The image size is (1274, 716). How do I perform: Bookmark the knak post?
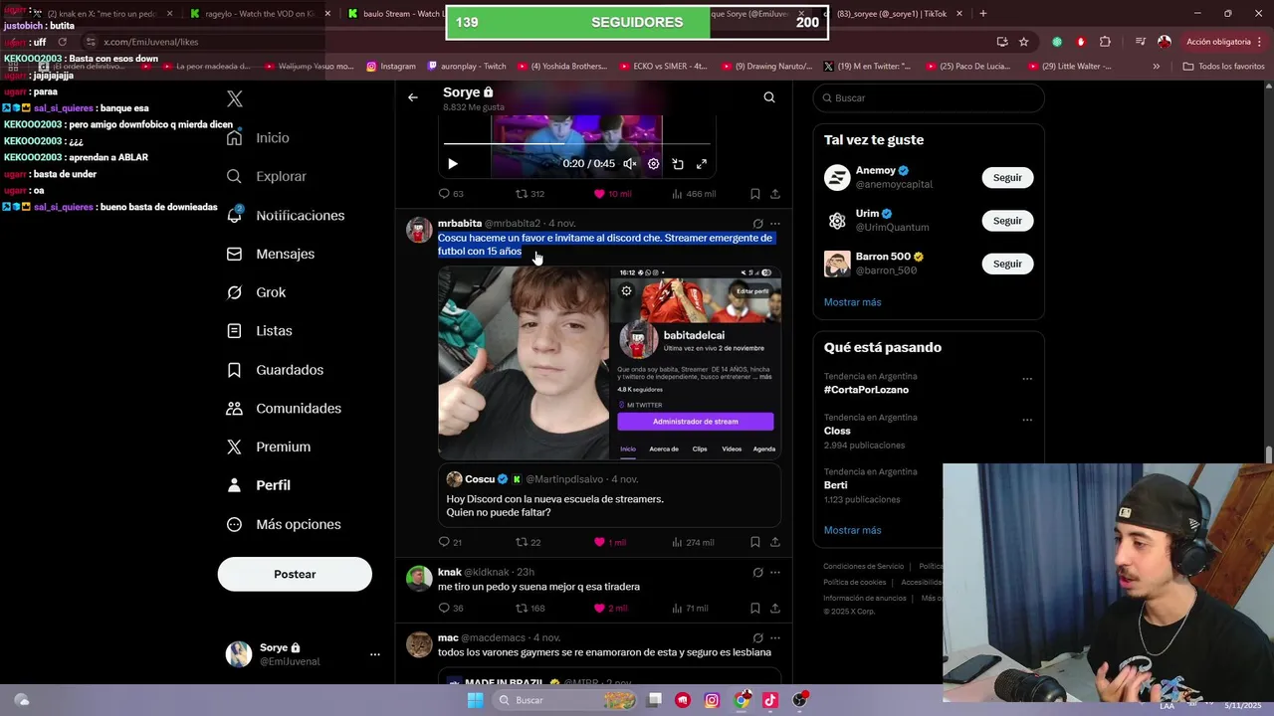pyautogui.click(x=755, y=608)
